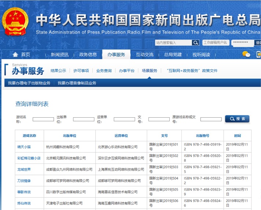261x210 pixels.
Task: Click the national emblem logo
Action: pyautogui.click(x=15, y=22)
